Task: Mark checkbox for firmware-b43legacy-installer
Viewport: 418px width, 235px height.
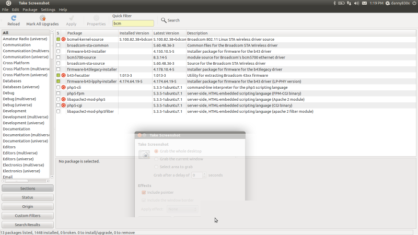Action: pos(58,69)
